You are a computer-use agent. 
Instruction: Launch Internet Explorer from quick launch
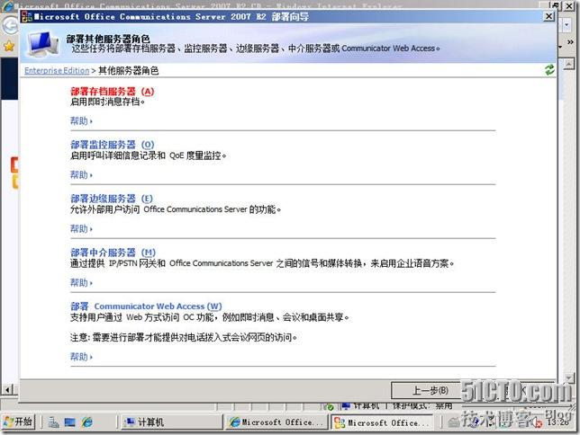[x=87, y=422]
